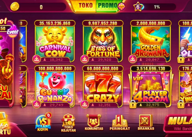
Task: Open the Peringkat leaderboard icon
Action: [120, 122]
